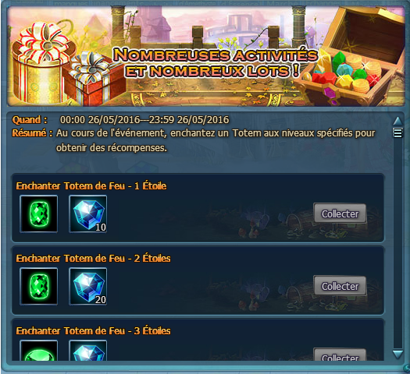The height and width of the screenshot is (374, 410).
Task: Click the blue diamond showing 10
Action: click(87, 213)
